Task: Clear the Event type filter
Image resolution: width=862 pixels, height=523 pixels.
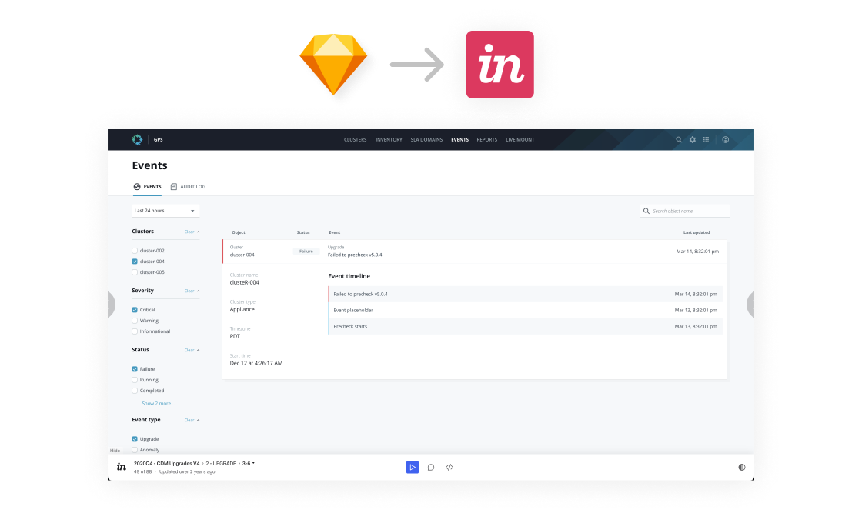Action: [x=189, y=420]
